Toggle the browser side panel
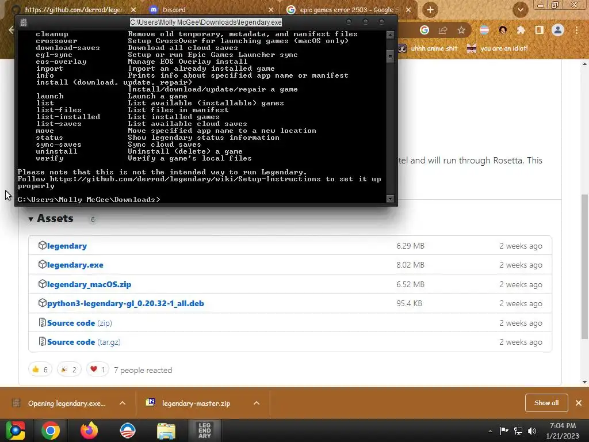Screen dimensions: 589x442 click(x=540, y=30)
